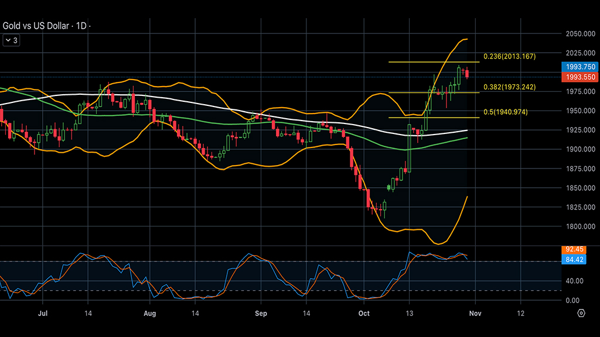Click the 0.00 oscillator scale label
The width and height of the screenshot is (600, 337).
coord(572,300)
